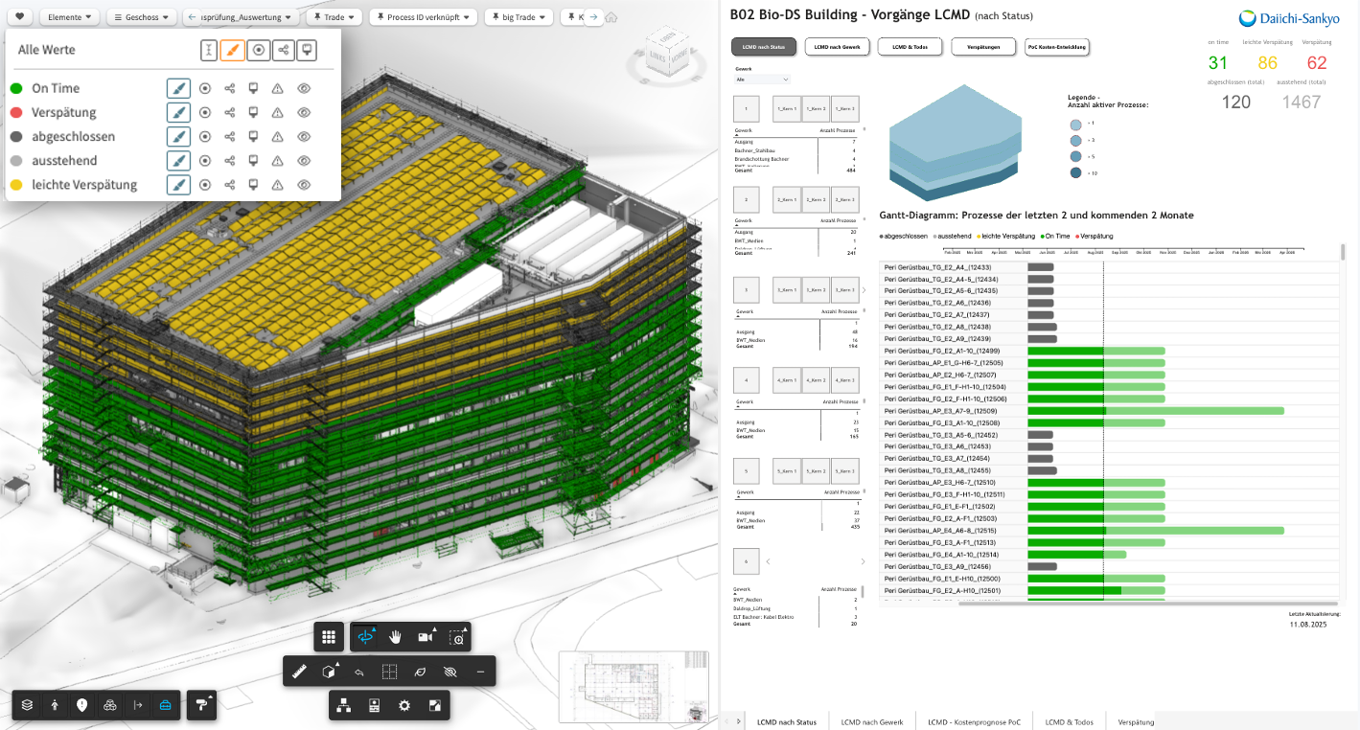Click the favorites heart button

20,17
